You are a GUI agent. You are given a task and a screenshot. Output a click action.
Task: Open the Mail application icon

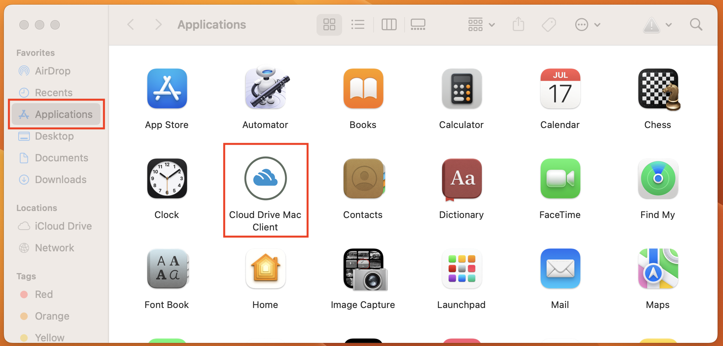click(560, 268)
